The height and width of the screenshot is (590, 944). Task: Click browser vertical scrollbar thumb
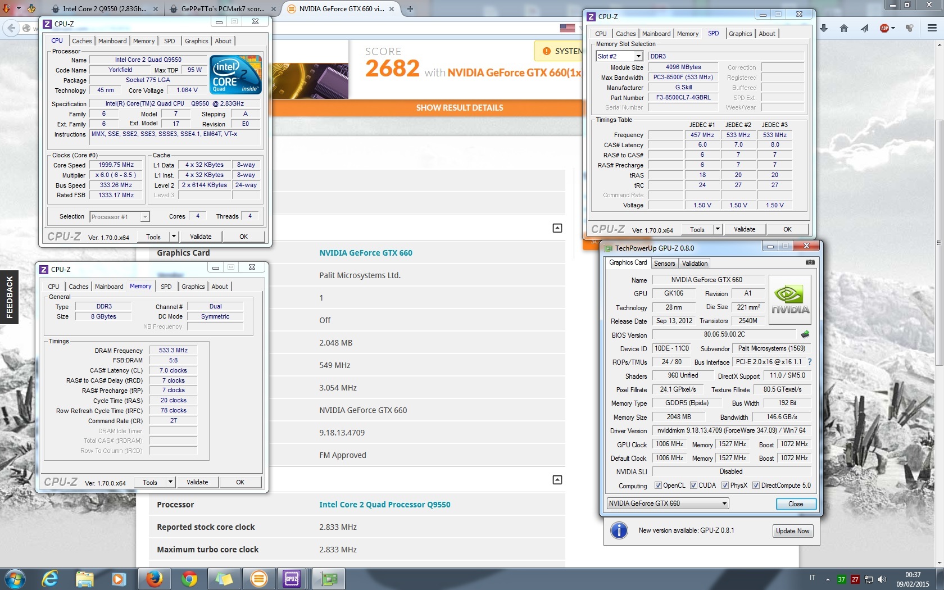(939, 243)
